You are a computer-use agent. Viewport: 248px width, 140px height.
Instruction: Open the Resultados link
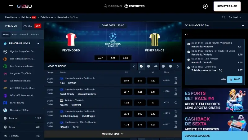point(11,17)
